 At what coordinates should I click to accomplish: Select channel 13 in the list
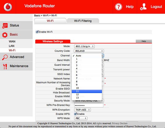click(87, 98)
